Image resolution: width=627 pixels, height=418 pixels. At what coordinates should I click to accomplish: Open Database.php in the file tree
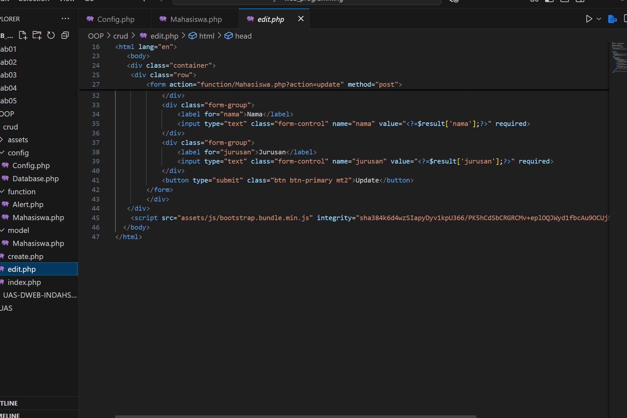[x=35, y=179]
